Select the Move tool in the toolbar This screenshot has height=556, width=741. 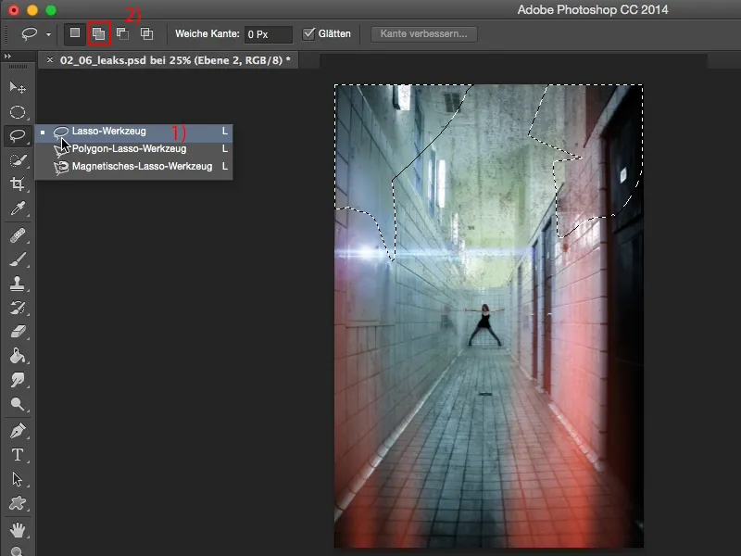point(17,87)
